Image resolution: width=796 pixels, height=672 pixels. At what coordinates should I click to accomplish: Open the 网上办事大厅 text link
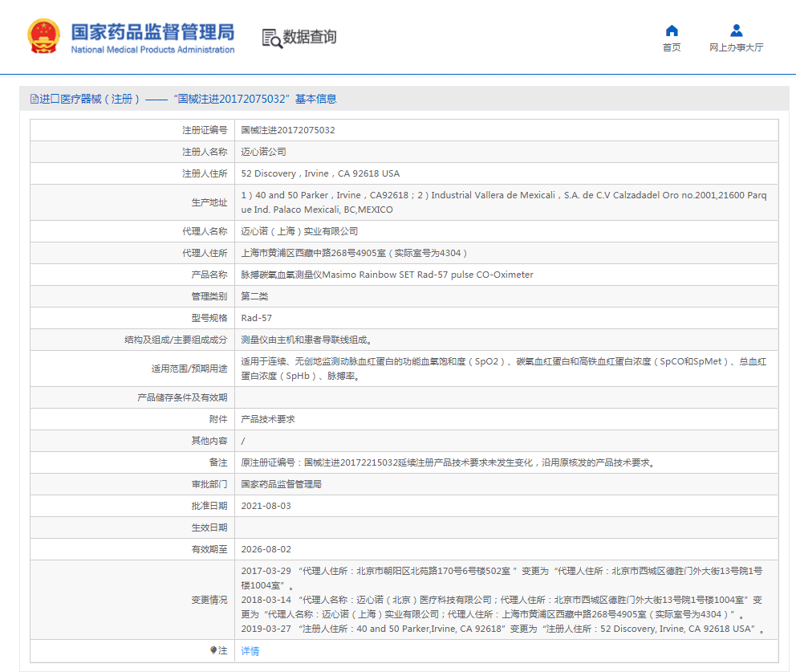coord(736,47)
